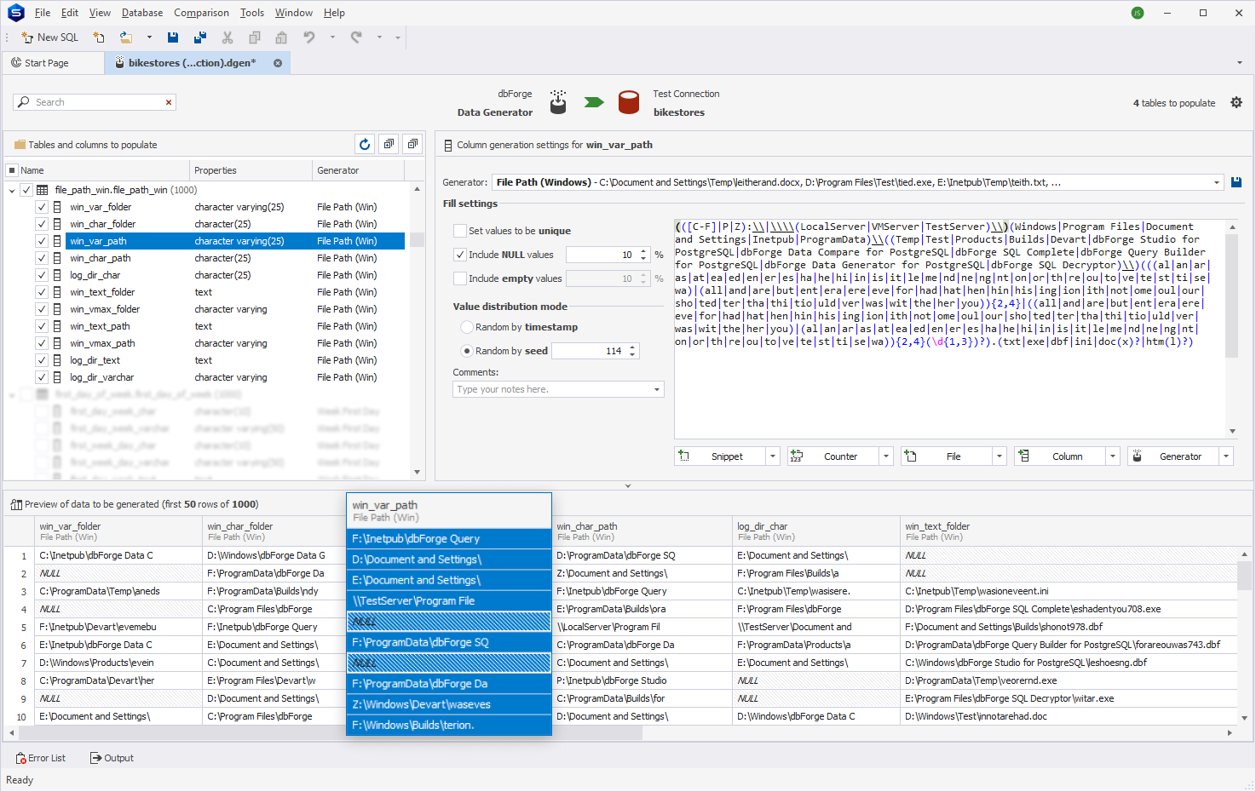Click the Save floppy disk icon

coord(173,37)
